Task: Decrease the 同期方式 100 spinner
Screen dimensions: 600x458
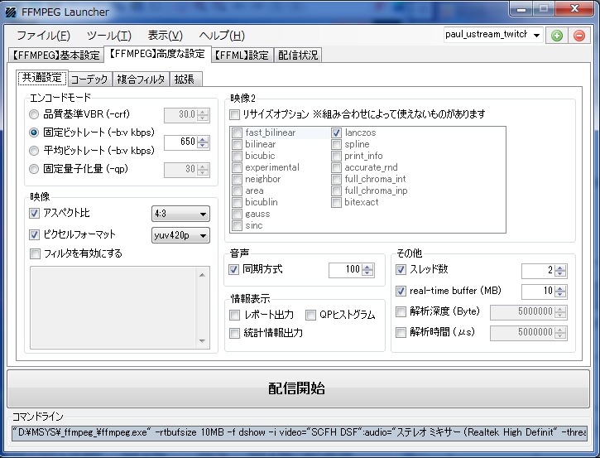Action: click(x=367, y=272)
